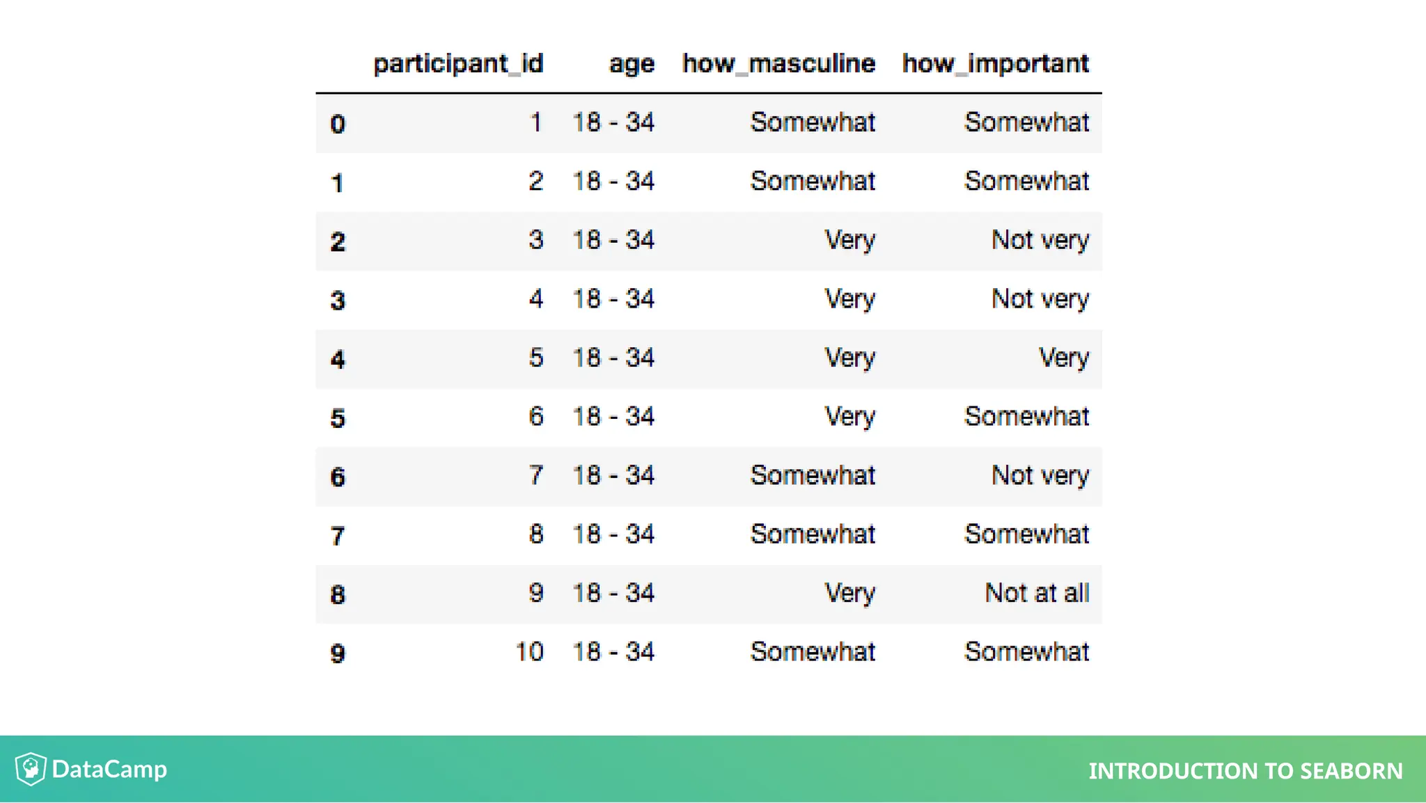
Task: Click the how_masculine column header
Action: (x=778, y=64)
